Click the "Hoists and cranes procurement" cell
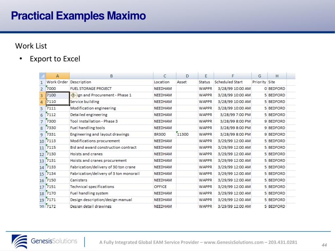 pyautogui.click(x=111, y=161)
